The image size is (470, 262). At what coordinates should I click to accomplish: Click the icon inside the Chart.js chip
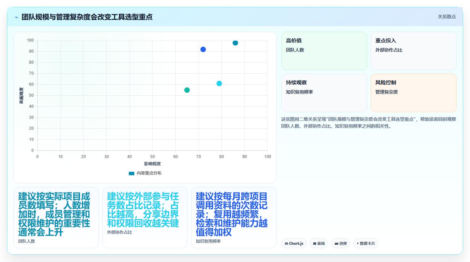click(x=287, y=243)
